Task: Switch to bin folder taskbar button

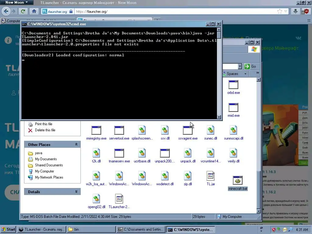Action: (91, 229)
